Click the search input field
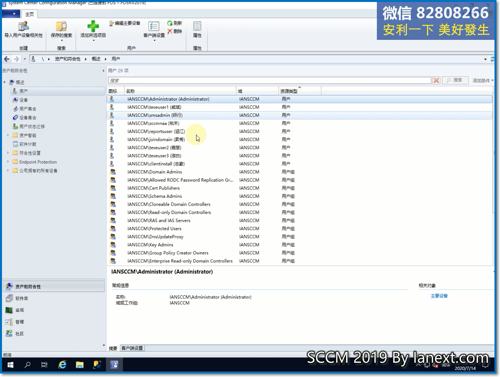Viewport: 500px width, 377px height. [x=270, y=81]
